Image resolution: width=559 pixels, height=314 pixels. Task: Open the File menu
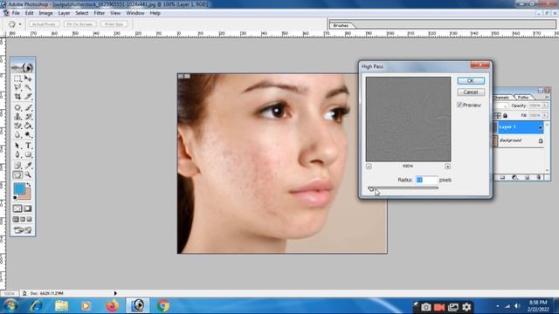(x=16, y=13)
